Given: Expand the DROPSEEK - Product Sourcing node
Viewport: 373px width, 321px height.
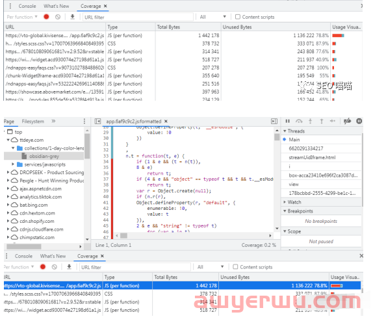Looking at the screenshot, I should [8, 172].
